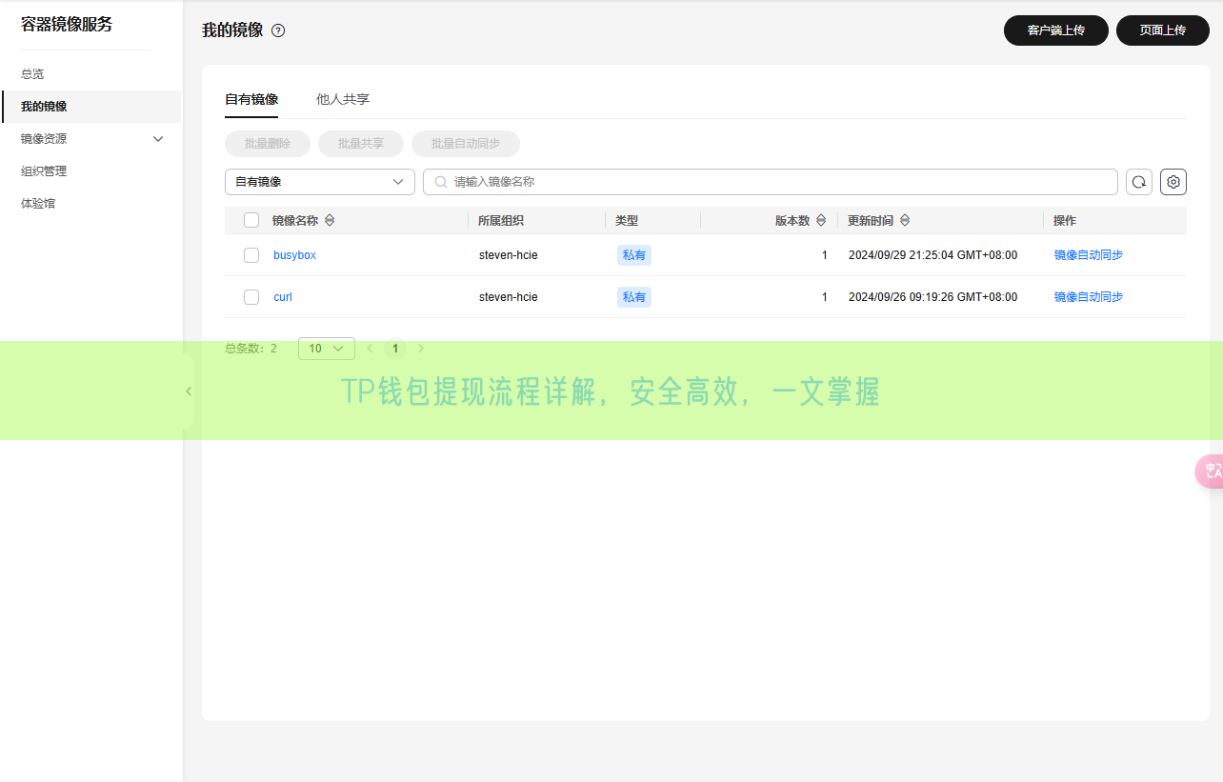Screen dimensions: 1223x782
Task: Click steven-hcie in the curl row
Action: pyautogui.click(x=509, y=297)
